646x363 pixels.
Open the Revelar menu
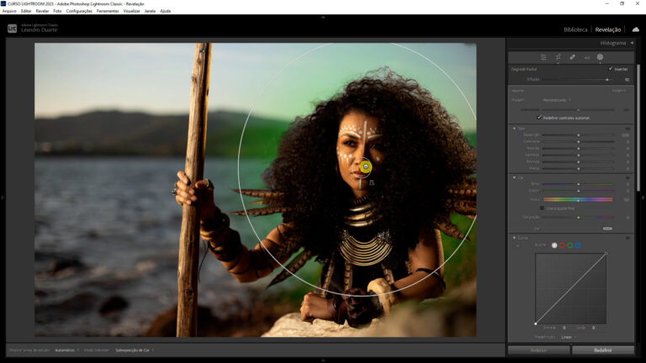42,11
